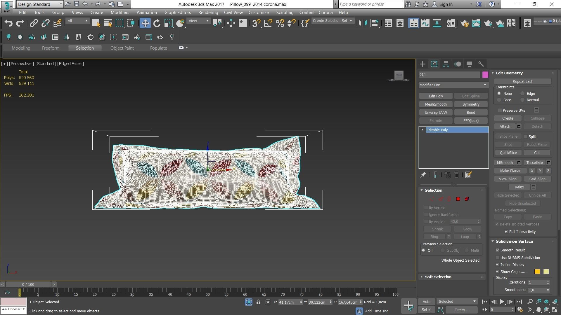Choose the Select and Scale tool
561x315 pixels.
[169, 23]
